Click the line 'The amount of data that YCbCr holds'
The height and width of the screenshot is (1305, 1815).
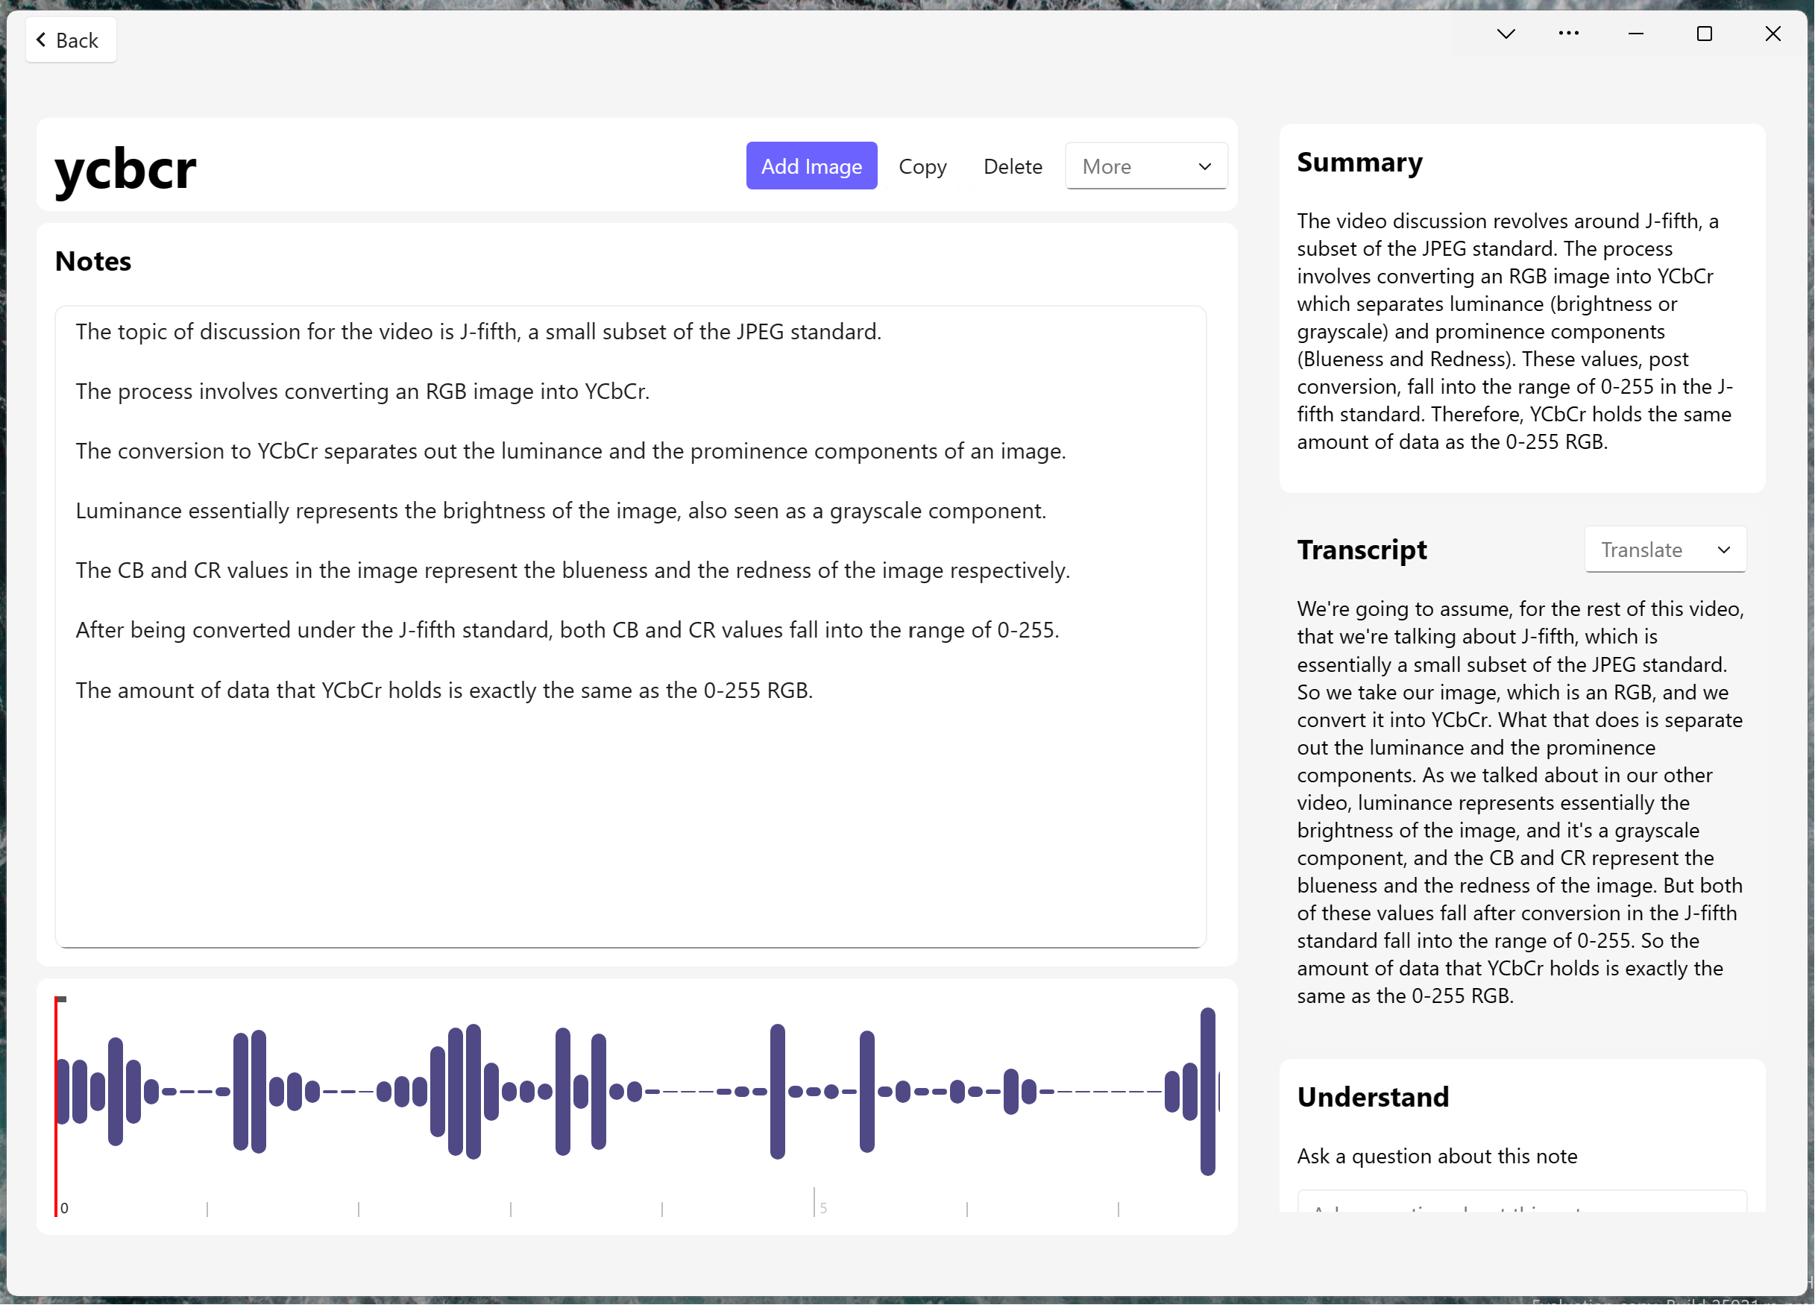[444, 691]
